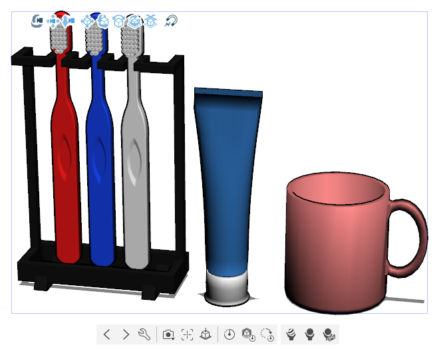Activate the free rotate object cube tool
The height and width of the screenshot is (355, 439).
[103, 21]
